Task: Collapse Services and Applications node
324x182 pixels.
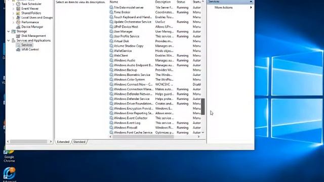Action: (x=9, y=40)
